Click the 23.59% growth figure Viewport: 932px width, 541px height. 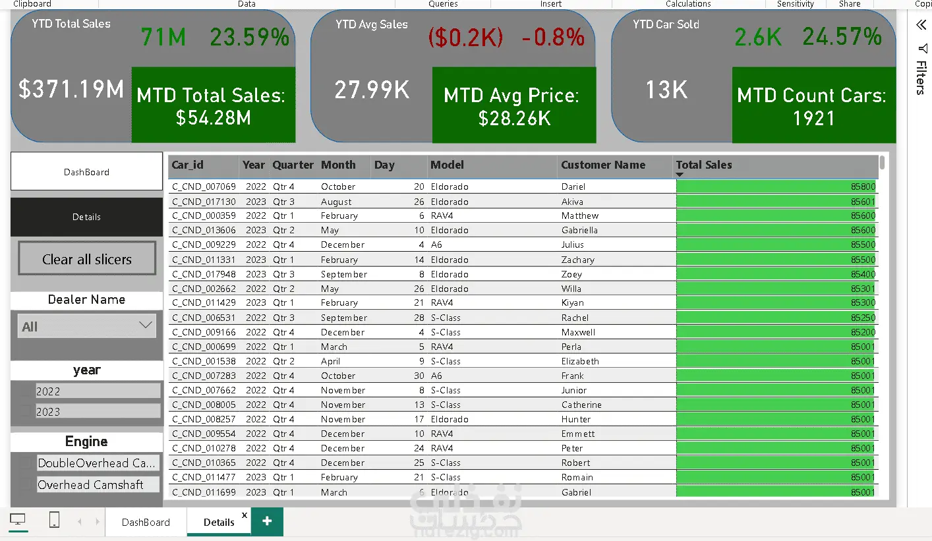(250, 37)
